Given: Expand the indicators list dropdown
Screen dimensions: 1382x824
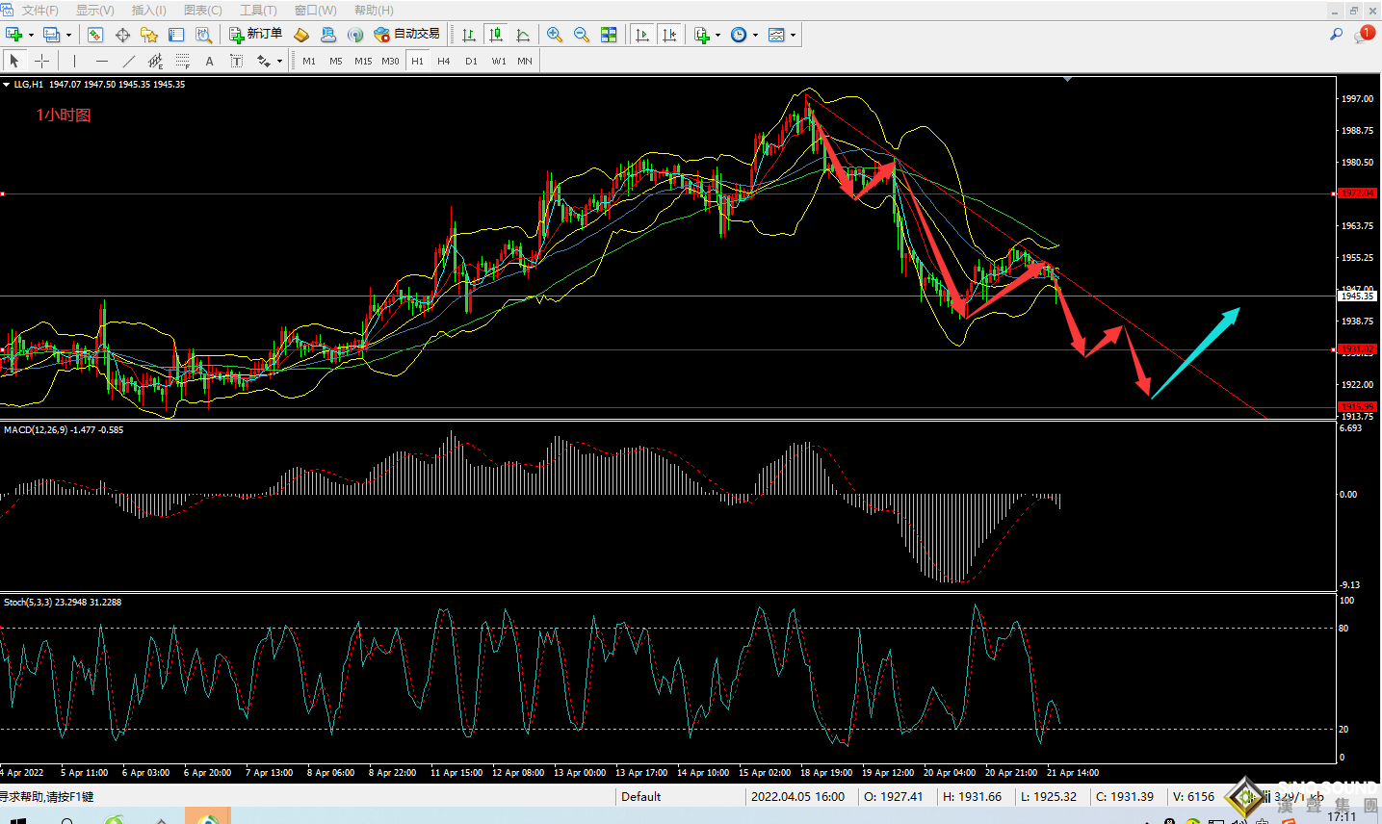Looking at the screenshot, I should (x=717, y=36).
